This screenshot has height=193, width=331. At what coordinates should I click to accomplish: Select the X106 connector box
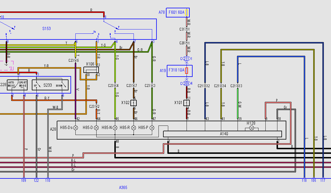(91, 70)
